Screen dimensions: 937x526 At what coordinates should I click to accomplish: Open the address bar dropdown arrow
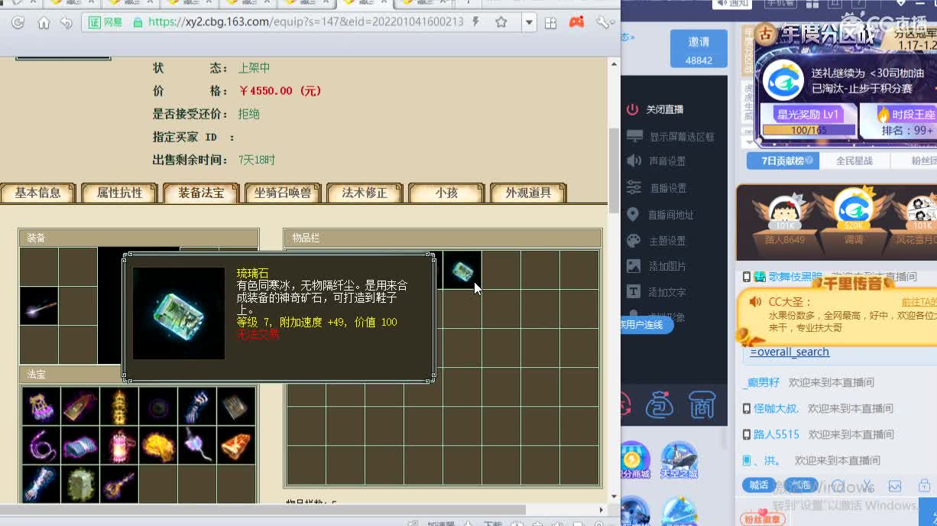pyautogui.click(x=529, y=23)
